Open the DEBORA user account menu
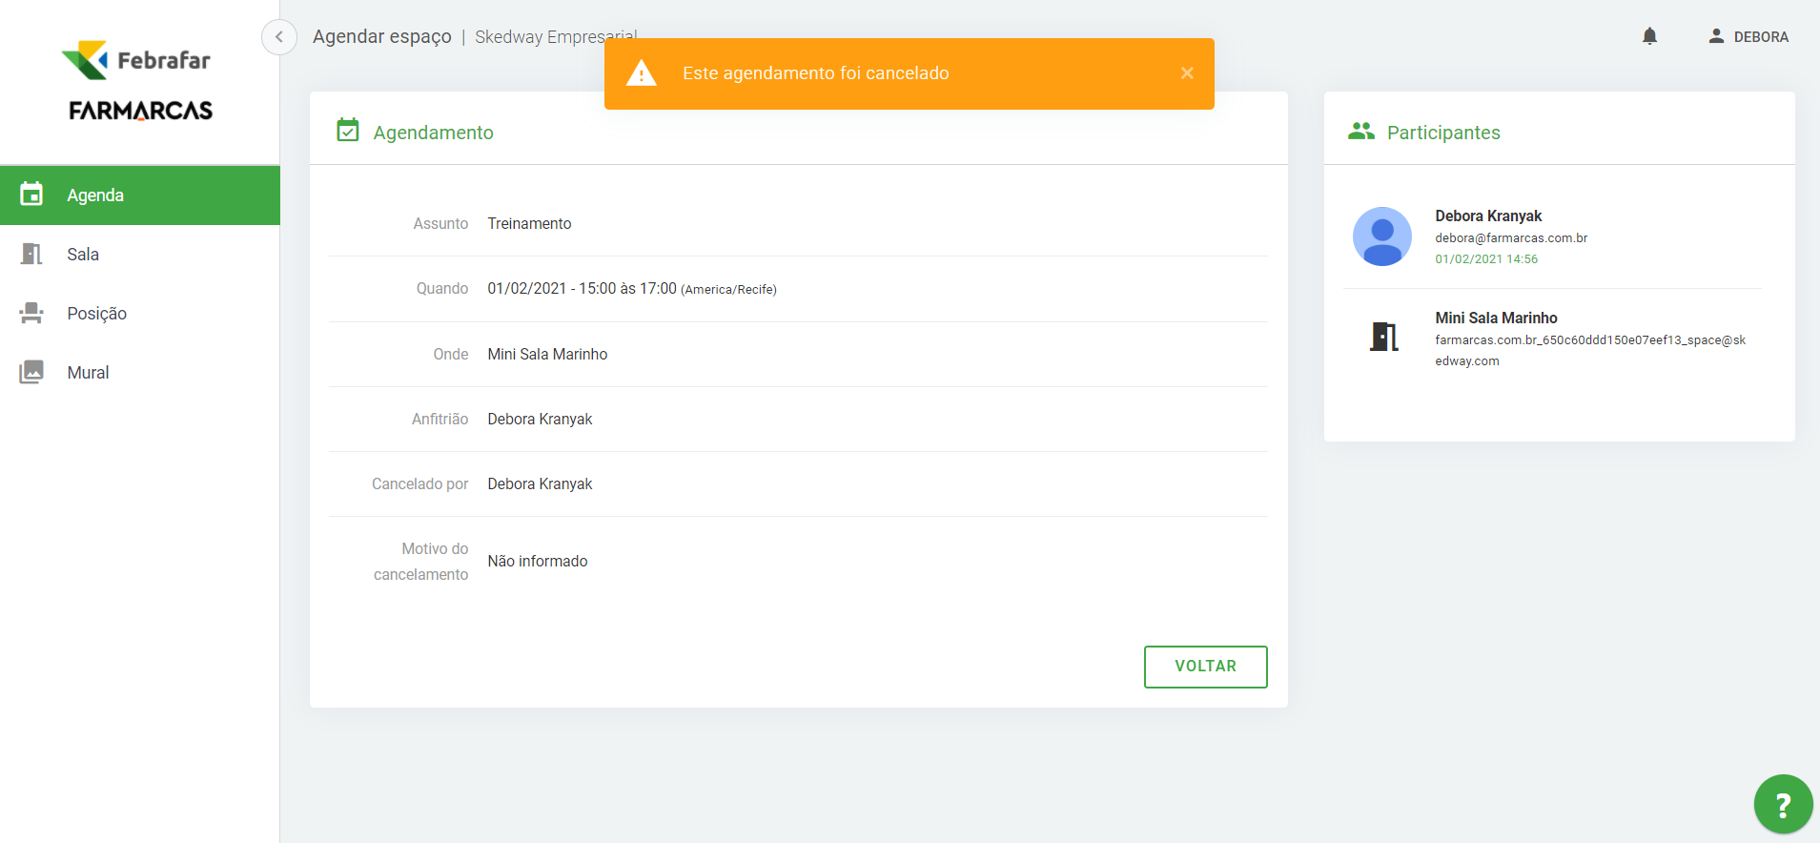Screen dimensions: 1820x843 point(1748,36)
